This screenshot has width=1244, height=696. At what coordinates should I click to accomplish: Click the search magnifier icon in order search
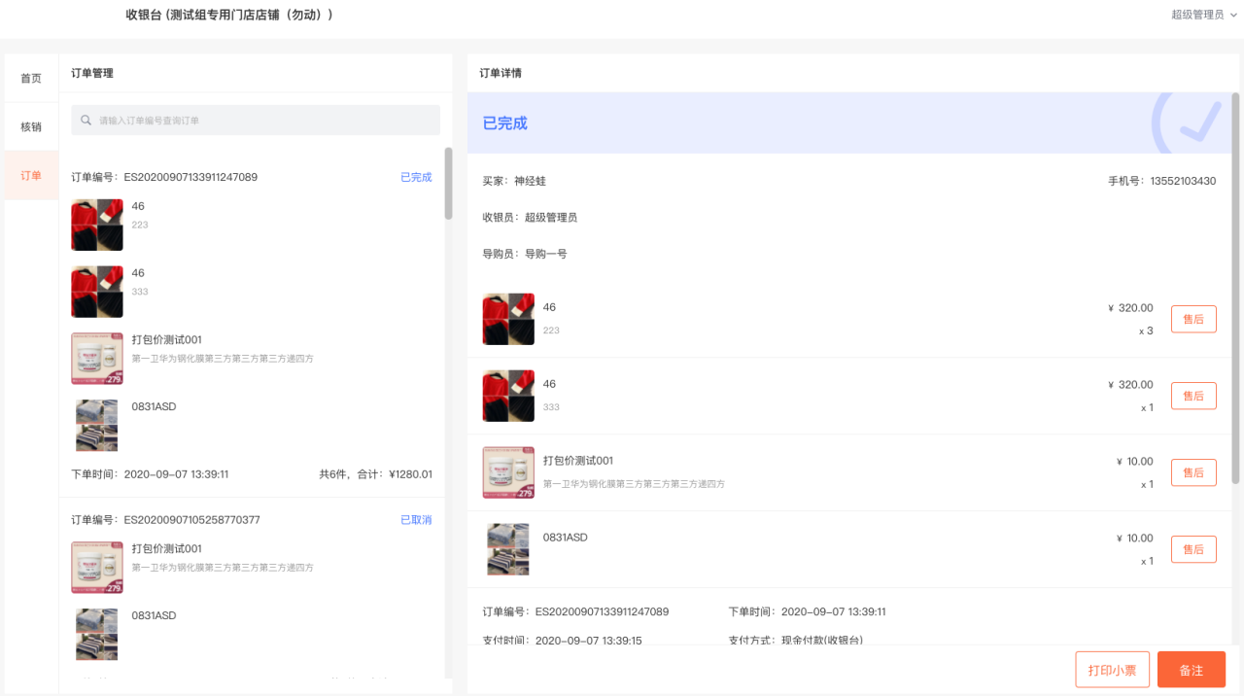click(86, 121)
